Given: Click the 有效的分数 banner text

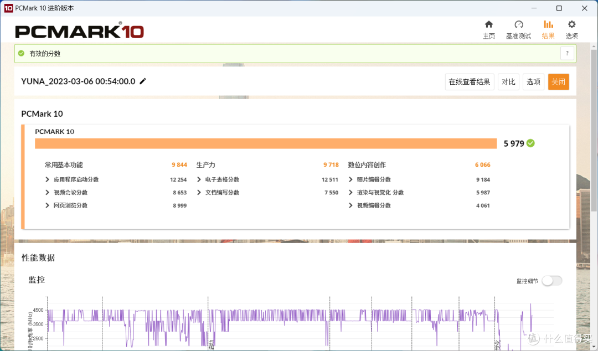Looking at the screenshot, I should pos(45,53).
